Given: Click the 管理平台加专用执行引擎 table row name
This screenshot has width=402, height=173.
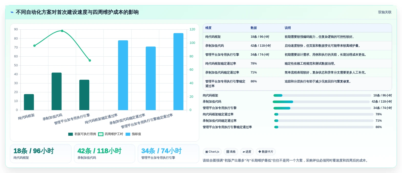Looking at the screenshot, I should point(222,55).
